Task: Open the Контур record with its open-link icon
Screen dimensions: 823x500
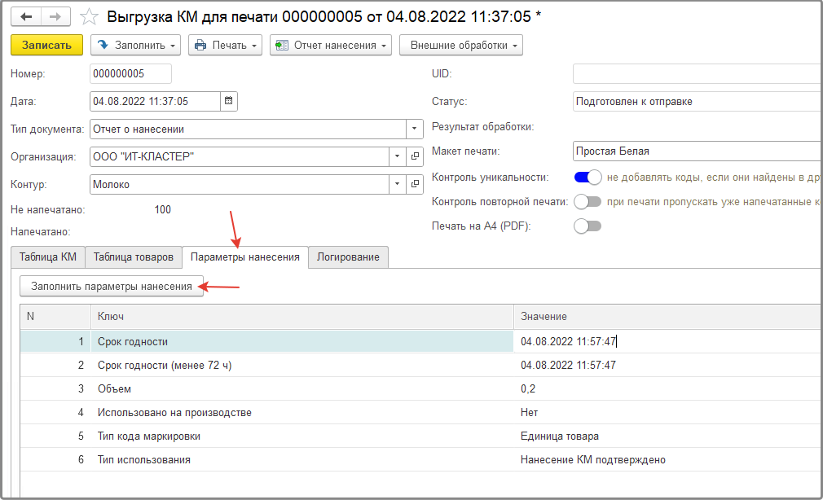Action: (x=415, y=184)
